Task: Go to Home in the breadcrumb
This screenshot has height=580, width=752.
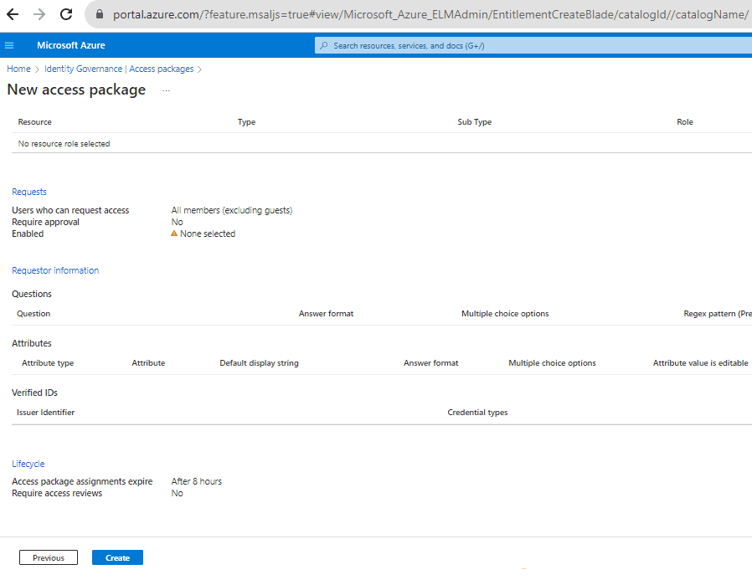Action: [x=18, y=69]
